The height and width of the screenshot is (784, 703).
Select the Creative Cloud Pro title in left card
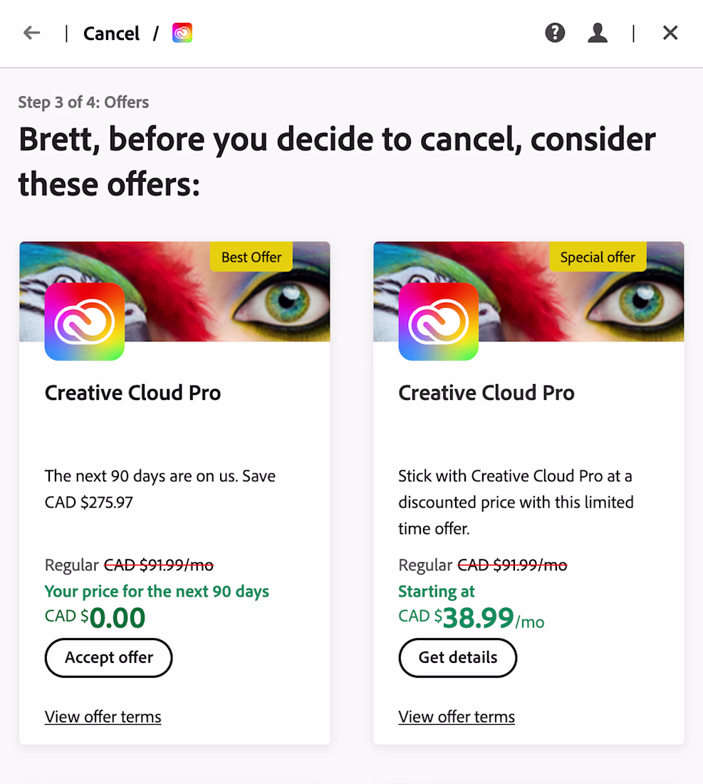[133, 393]
